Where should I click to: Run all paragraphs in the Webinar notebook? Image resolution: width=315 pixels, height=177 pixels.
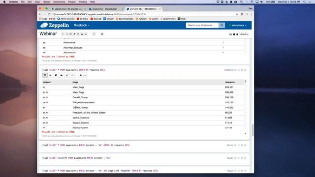pyautogui.click(x=63, y=34)
